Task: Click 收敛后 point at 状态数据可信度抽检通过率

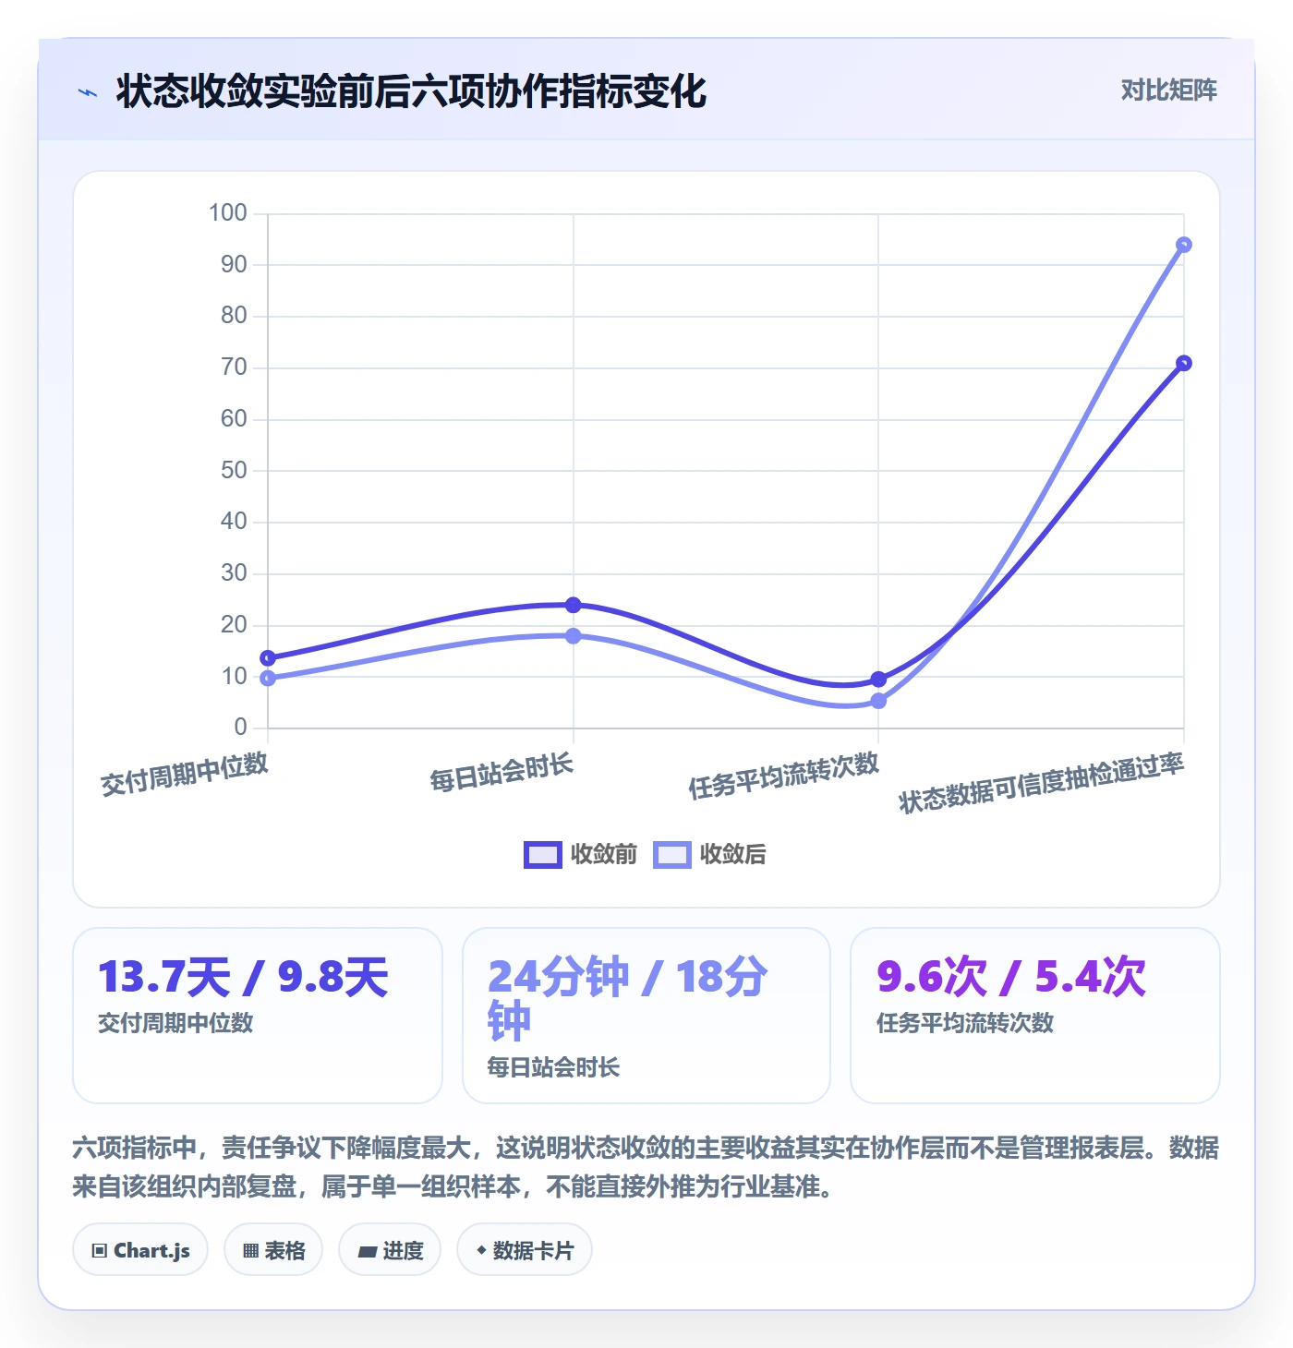Action: tap(1184, 245)
